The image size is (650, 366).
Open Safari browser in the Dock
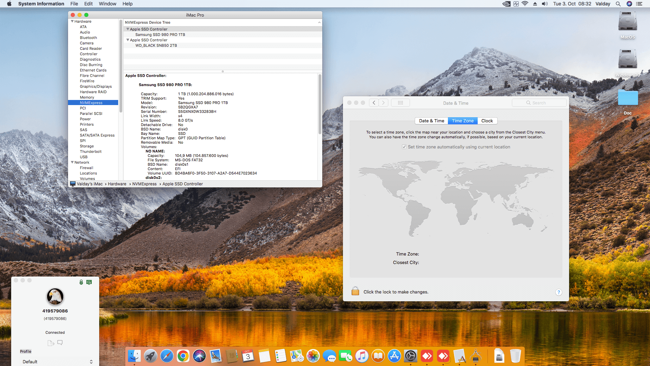pos(167,356)
